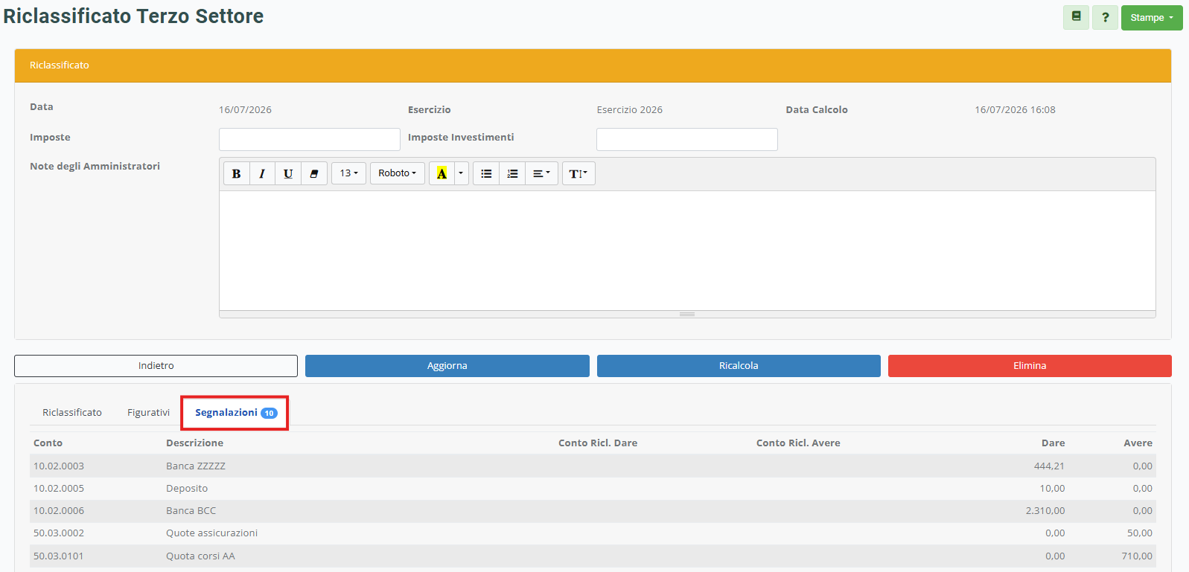Viewport: 1189px width, 572px height.
Task: Click the Descrizione column header
Action: tap(194, 443)
